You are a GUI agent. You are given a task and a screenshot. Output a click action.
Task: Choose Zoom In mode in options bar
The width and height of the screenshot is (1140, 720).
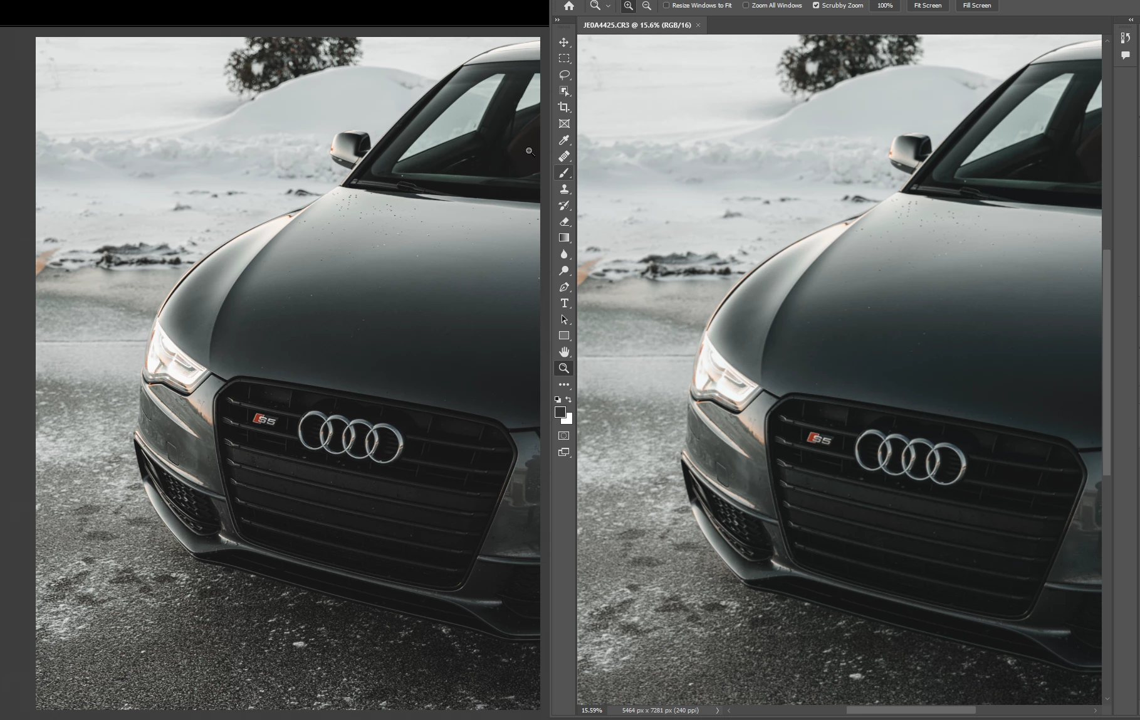(628, 6)
